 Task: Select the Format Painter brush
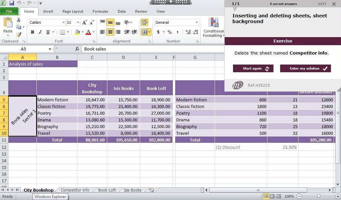coord(19,34)
